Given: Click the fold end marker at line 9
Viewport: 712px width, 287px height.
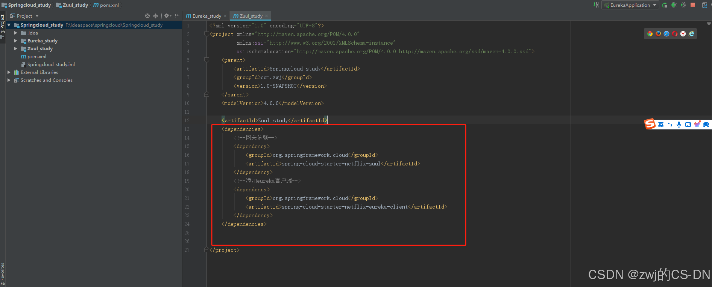Looking at the screenshot, I should coord(206,95).
